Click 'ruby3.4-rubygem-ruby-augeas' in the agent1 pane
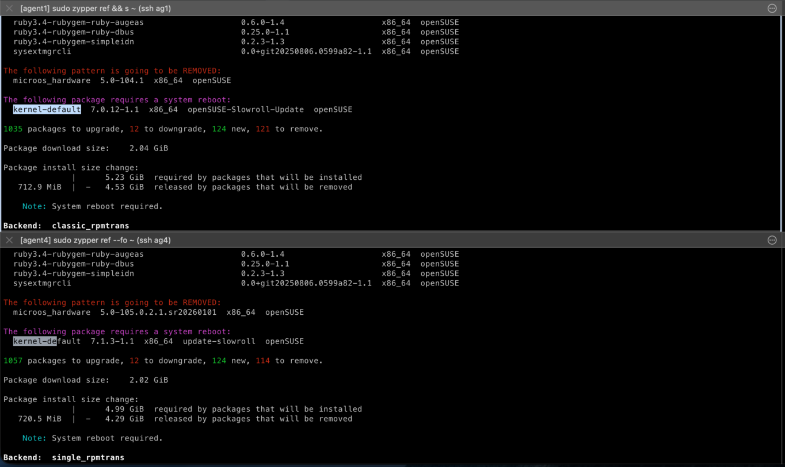Viewport: 785px width, 467px height. pyautogui.click(x=78, y=22)
